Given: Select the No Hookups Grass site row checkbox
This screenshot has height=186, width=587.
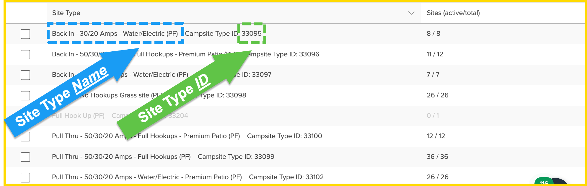Looking at the screenshot, I should (25, 95).
